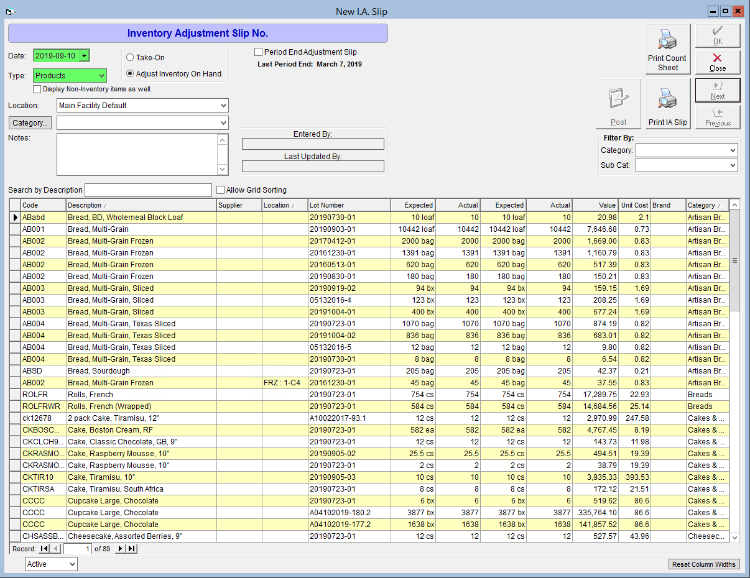Go to the next record
The width and height of the screenshot is (750, 578).
point(121,549)
